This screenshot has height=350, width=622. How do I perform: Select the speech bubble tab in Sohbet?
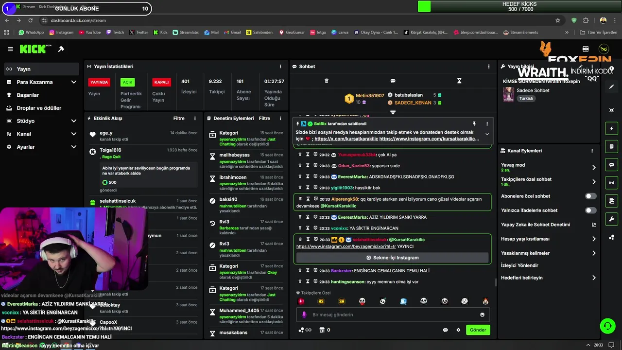pos(393,81)
